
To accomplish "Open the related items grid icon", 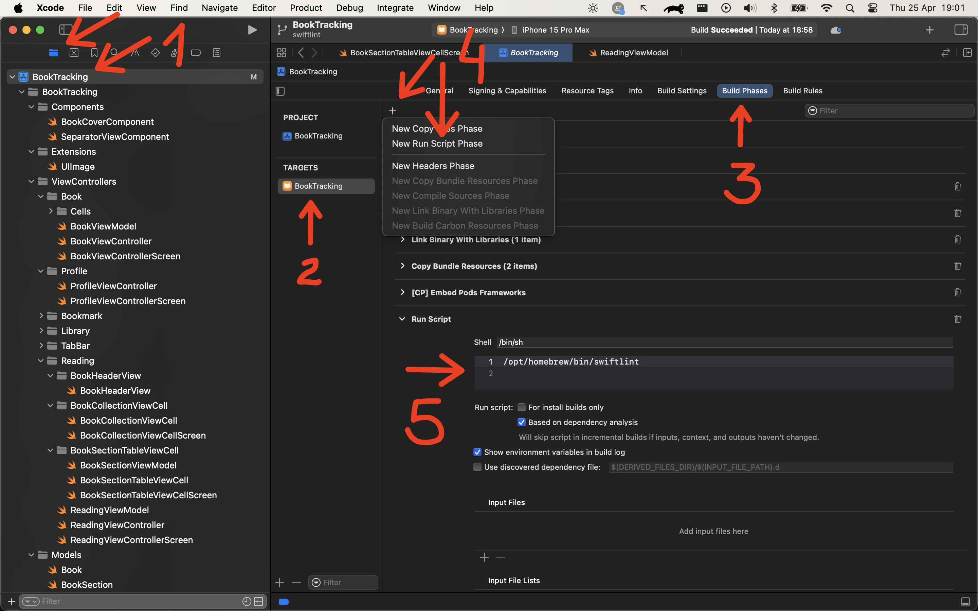I will point(281,53).
